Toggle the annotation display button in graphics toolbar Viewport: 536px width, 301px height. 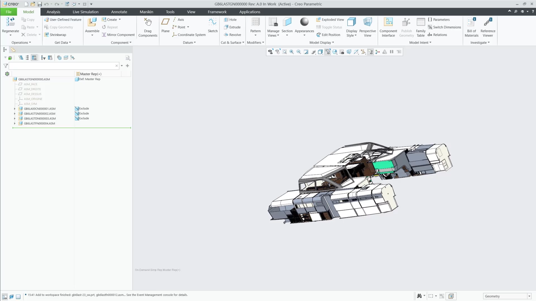pyautogui.click(x=370, y=52)
